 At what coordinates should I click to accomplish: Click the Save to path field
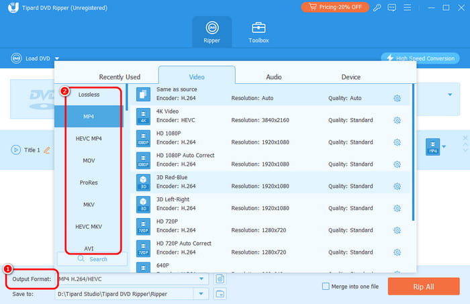[x=124, y=294]
